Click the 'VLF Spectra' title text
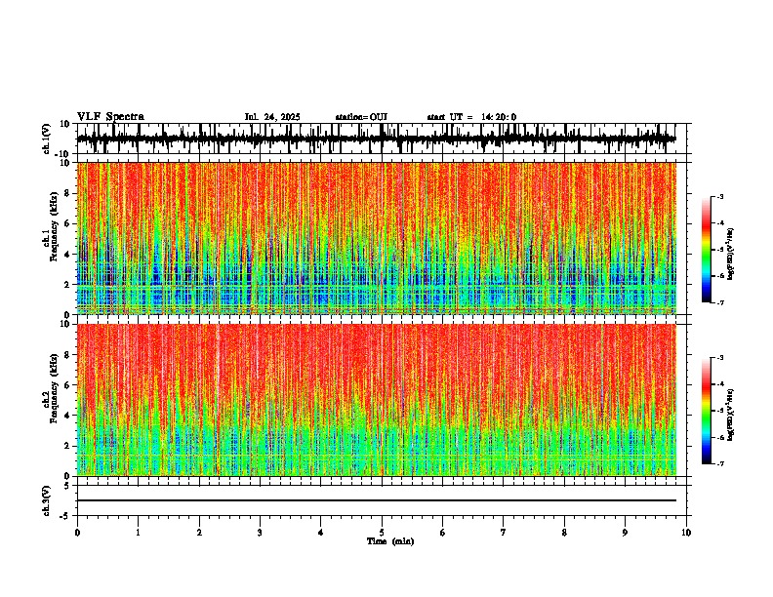 tap(110, 117)
